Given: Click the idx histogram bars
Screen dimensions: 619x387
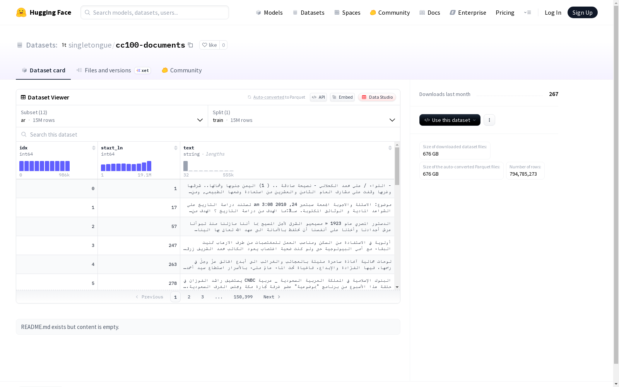Looking at the screenshot, I should click(44, 166).
